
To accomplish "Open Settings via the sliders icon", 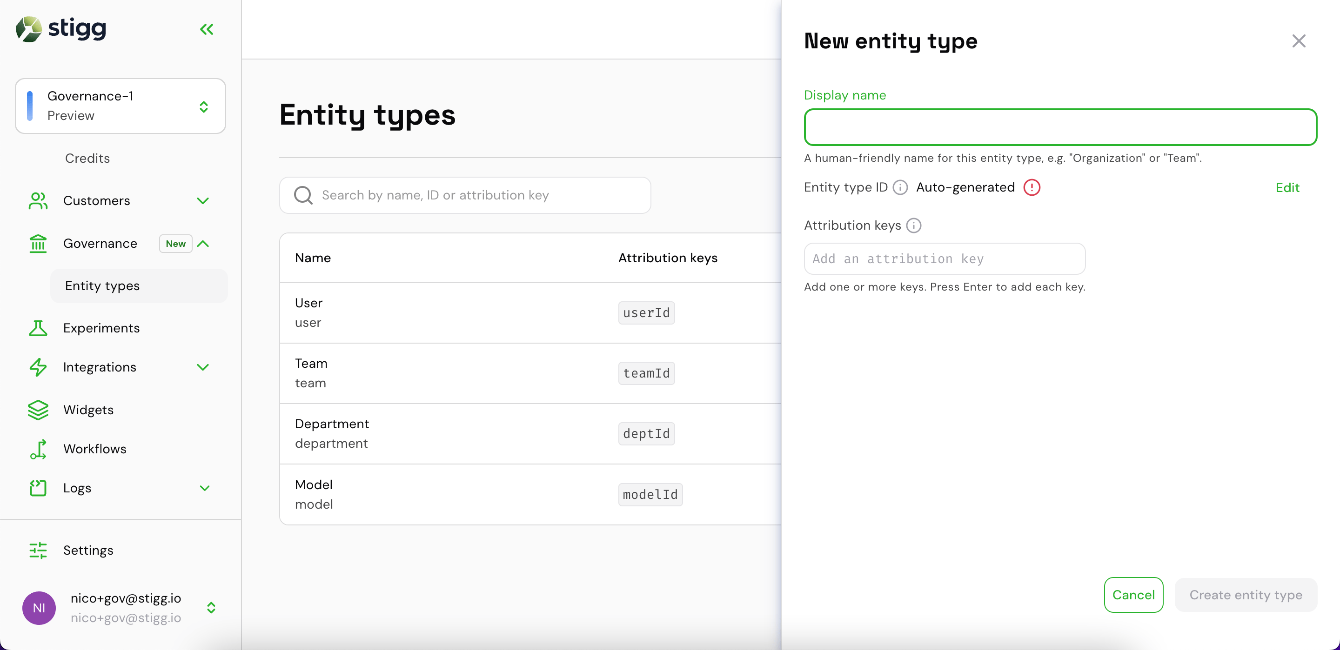I will tap(38, 550).
